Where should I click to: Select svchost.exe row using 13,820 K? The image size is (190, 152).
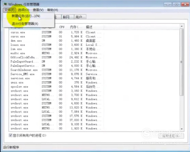point(56,107)
